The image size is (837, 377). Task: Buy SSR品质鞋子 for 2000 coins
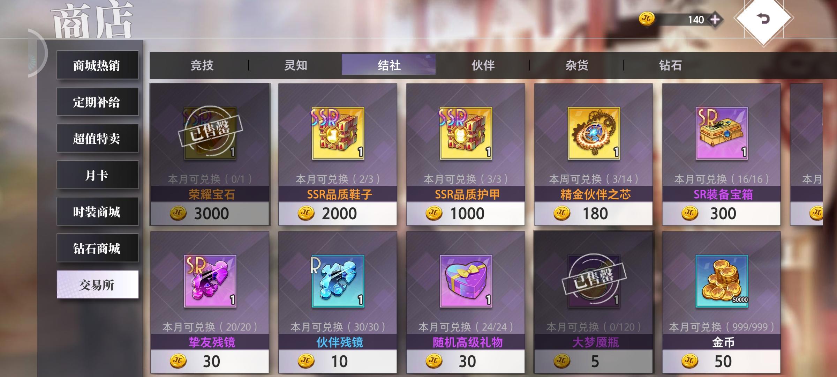click(x=338, y=213)
